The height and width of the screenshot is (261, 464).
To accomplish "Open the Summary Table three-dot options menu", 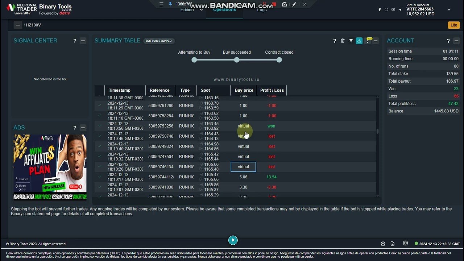I will (368, 41).
